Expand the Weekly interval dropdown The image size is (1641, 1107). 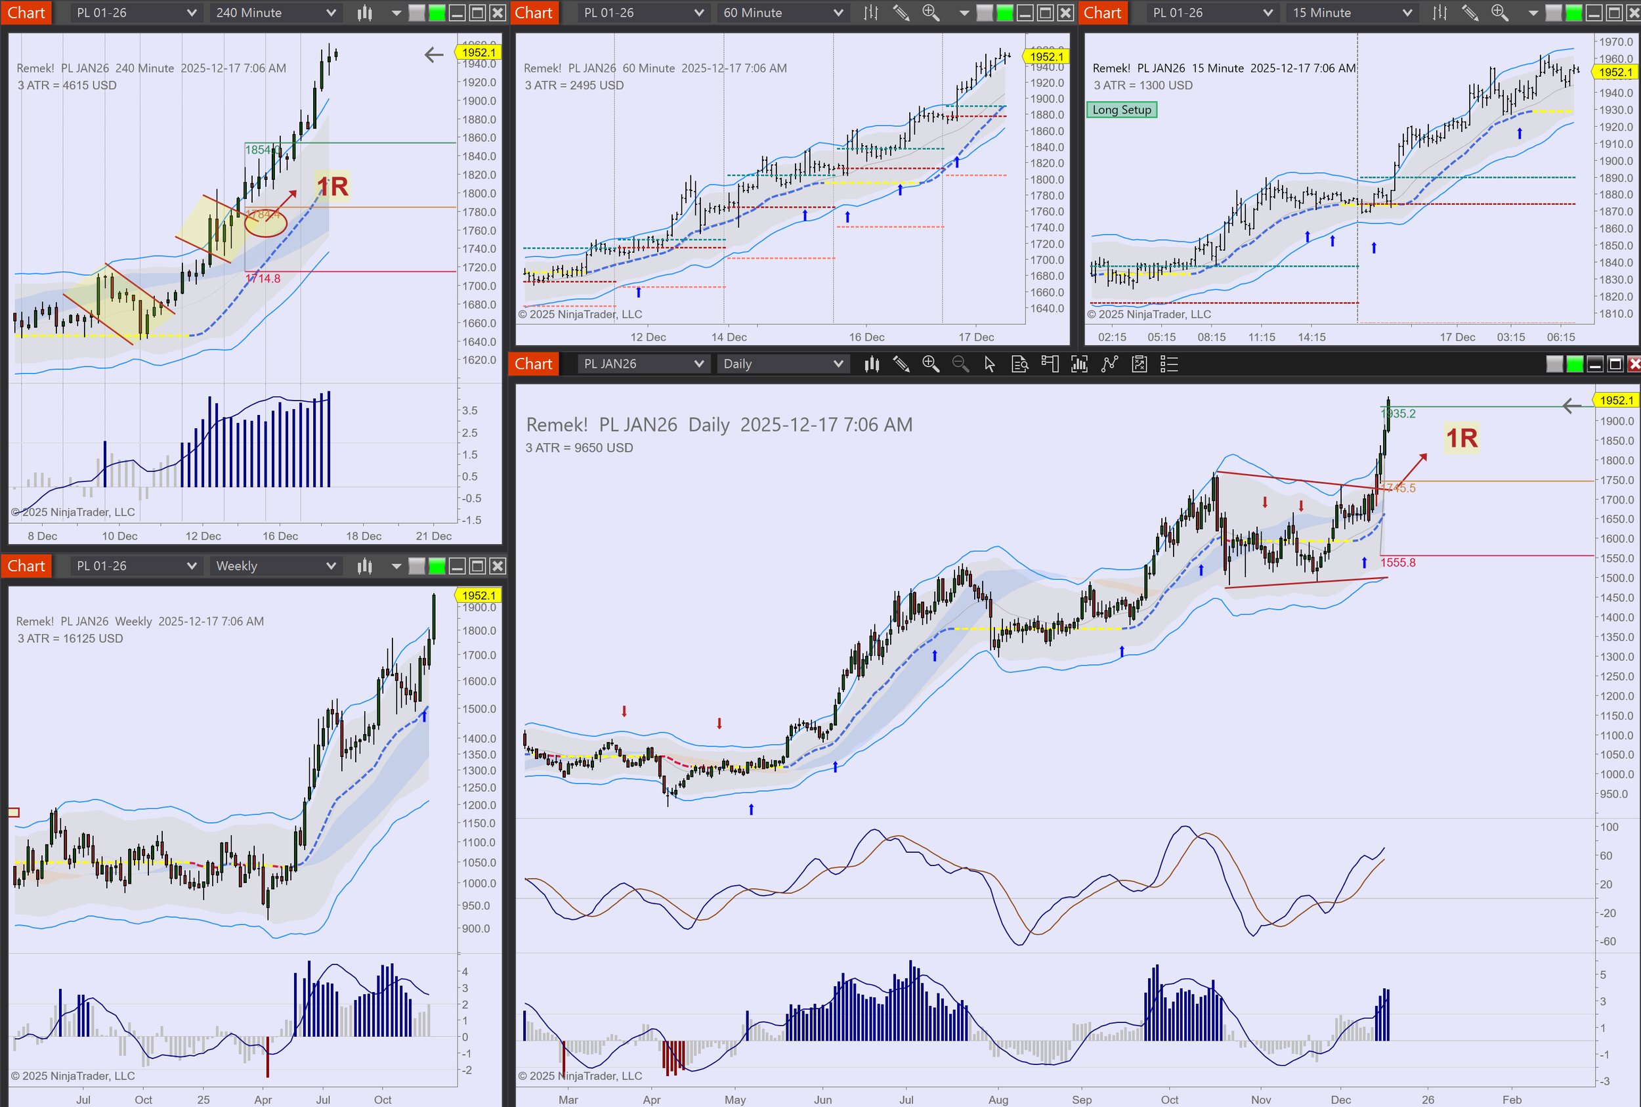click(275, 565)
